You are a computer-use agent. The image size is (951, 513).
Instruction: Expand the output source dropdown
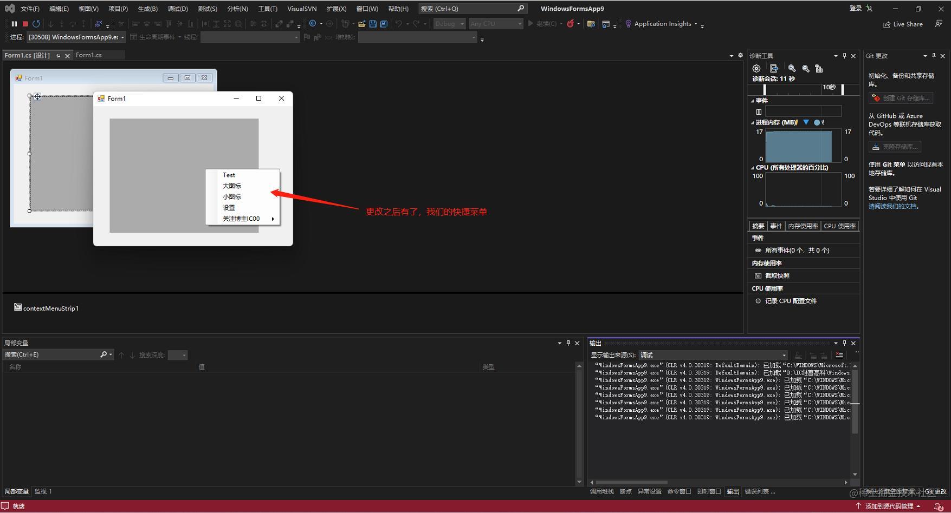(713, 355)
